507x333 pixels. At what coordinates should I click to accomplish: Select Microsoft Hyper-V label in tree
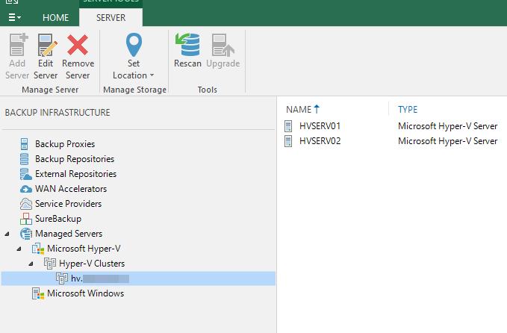[84, 249]
